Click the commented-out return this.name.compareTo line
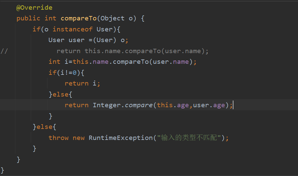This screenshot has height=176, width=298. pos(132,51)
